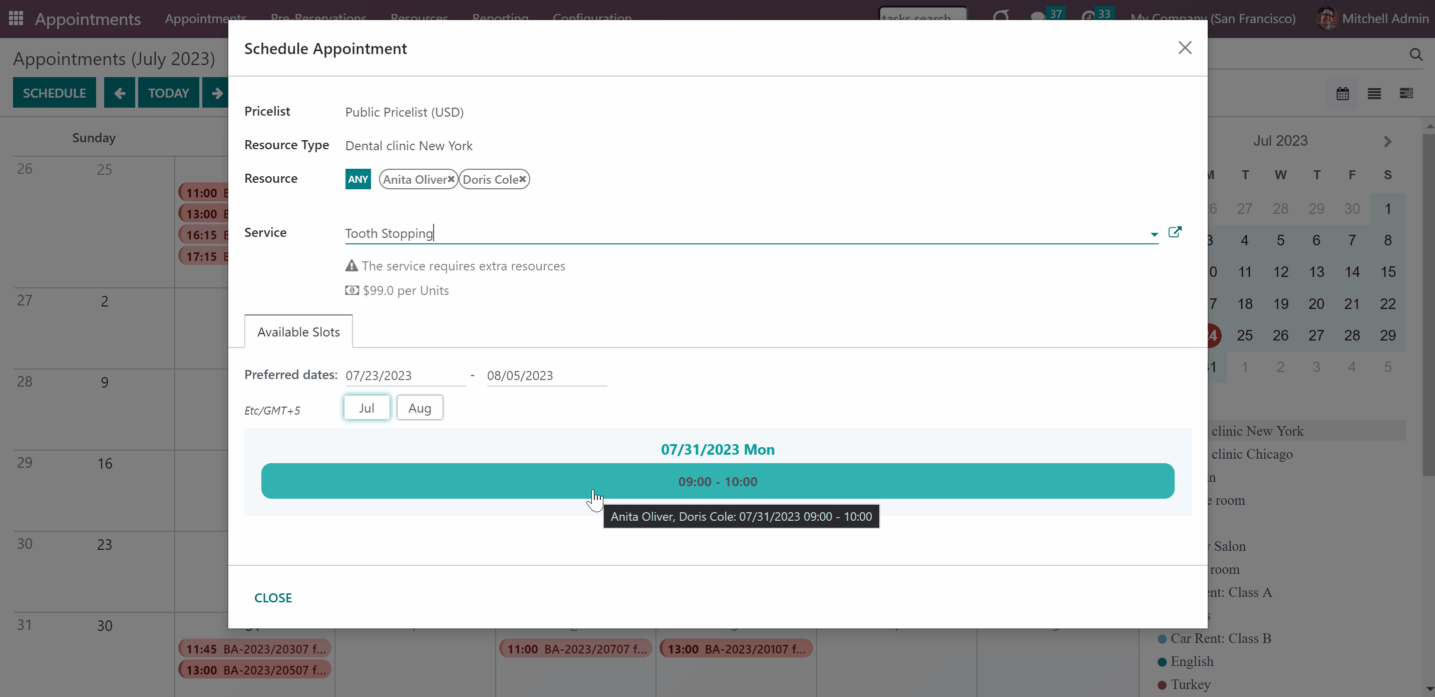Viewport: 1435px width, 697px height.
Task: Select July 19 in mini calendar
Action: point(1281,303)
